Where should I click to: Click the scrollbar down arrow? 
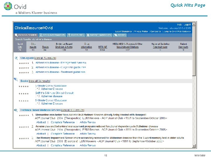tap(194, 146)
